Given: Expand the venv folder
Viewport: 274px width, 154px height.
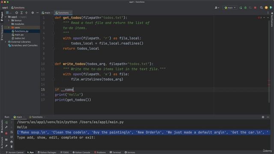Looking at the screenshot, I should point(9,27).
